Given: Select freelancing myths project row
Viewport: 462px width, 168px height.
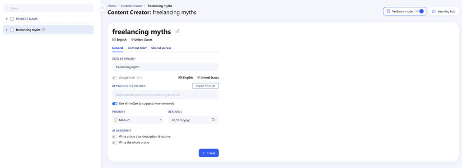Looking at the screenshot, I should pos(48,29).
